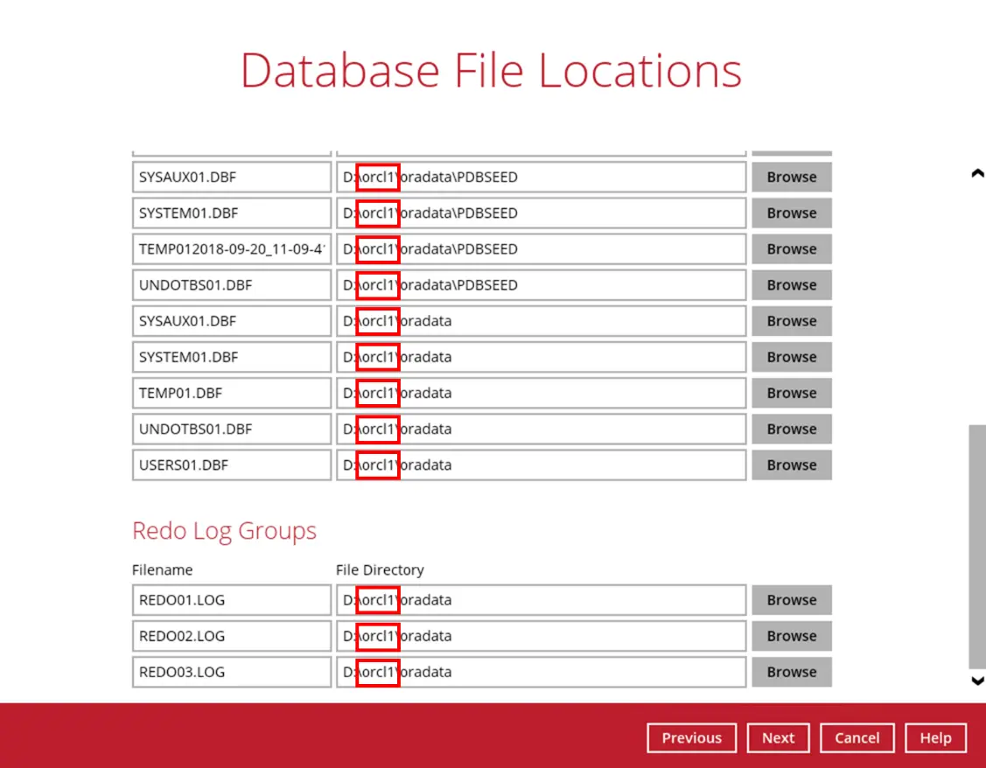This screenshot has height=768, width=986.
Task: Open Help for Database File Locations
Action: [x=934, y=737]
